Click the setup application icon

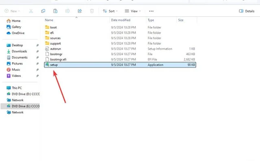47,65
